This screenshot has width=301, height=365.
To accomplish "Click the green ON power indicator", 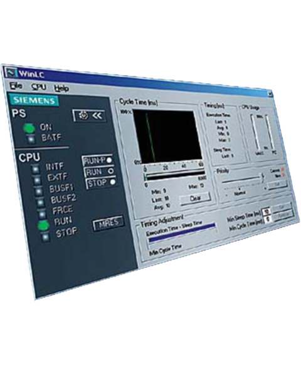I will click(29, 128).
